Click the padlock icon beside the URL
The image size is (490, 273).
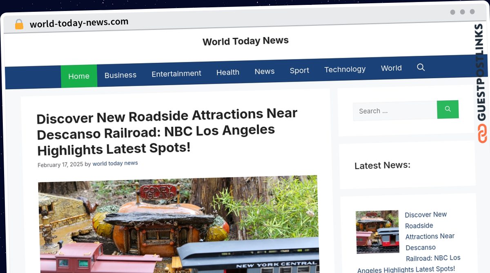(19, 24)
